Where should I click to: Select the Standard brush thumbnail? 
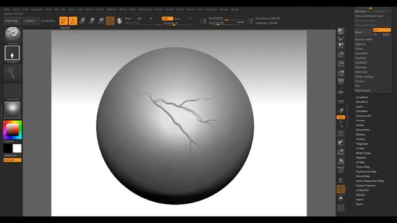[x=12, y=34]
